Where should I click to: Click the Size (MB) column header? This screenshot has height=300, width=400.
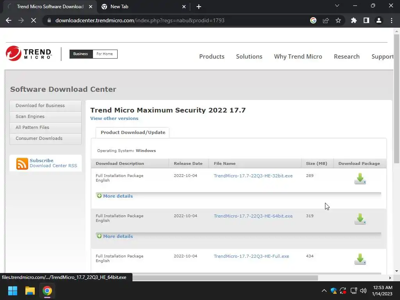316,164
